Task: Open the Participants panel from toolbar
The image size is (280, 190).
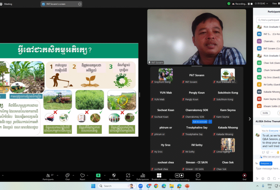Action: 48,176
